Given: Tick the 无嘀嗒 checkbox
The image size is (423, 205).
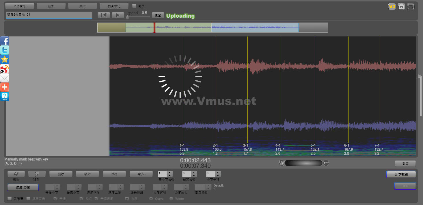Looking at the screenshot, I should click(10, 199).
